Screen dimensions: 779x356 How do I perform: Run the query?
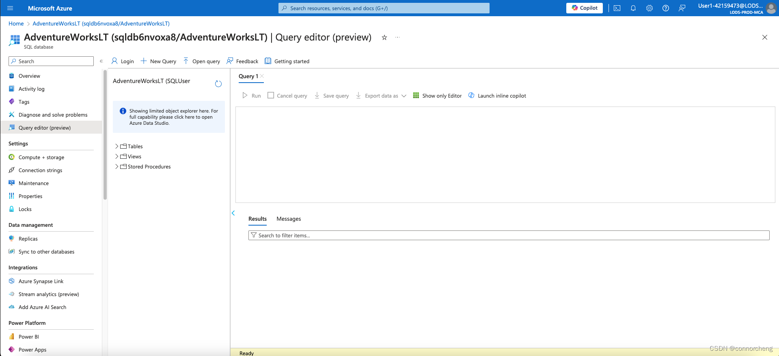click(252, 96)
